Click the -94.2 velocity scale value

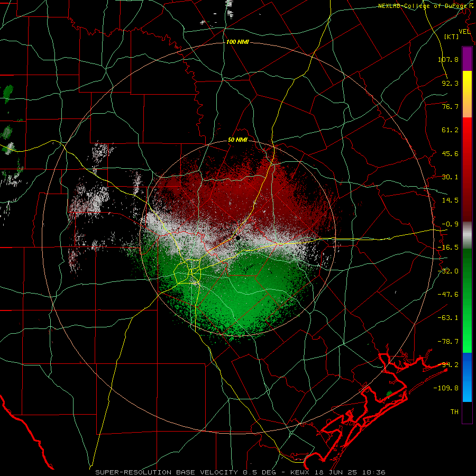448,365
